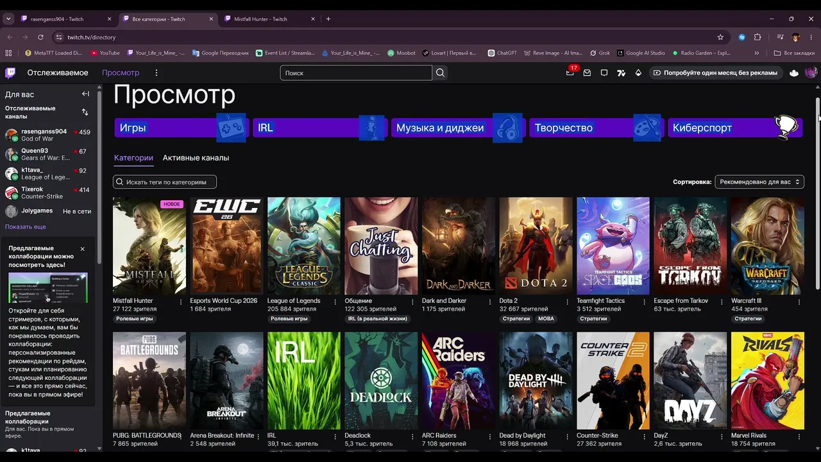The width and height of the screenshot is (821, 462).
Task: Open the apps grid in the bookmarks bar
Action: tap(8, 53)
